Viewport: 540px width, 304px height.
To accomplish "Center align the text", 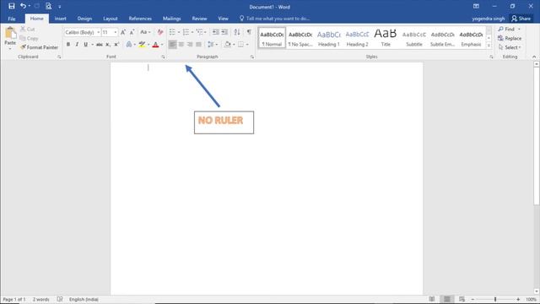I will coord(181,45).
